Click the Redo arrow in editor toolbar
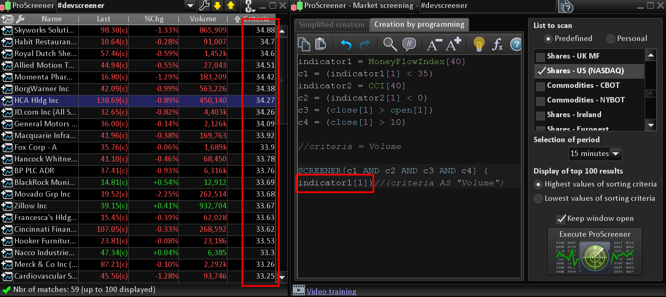 click(x=365, y=44)
